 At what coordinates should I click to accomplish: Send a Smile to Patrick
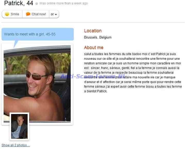point(12,14)
